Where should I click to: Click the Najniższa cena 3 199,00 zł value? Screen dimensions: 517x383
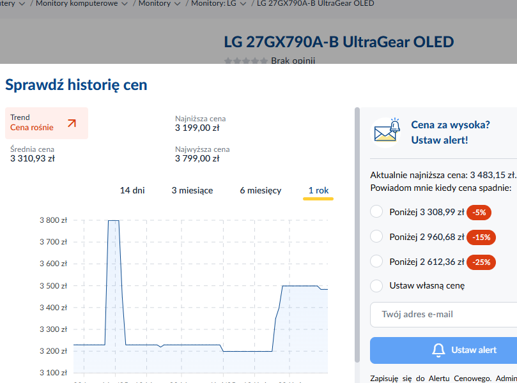(197, 128)
